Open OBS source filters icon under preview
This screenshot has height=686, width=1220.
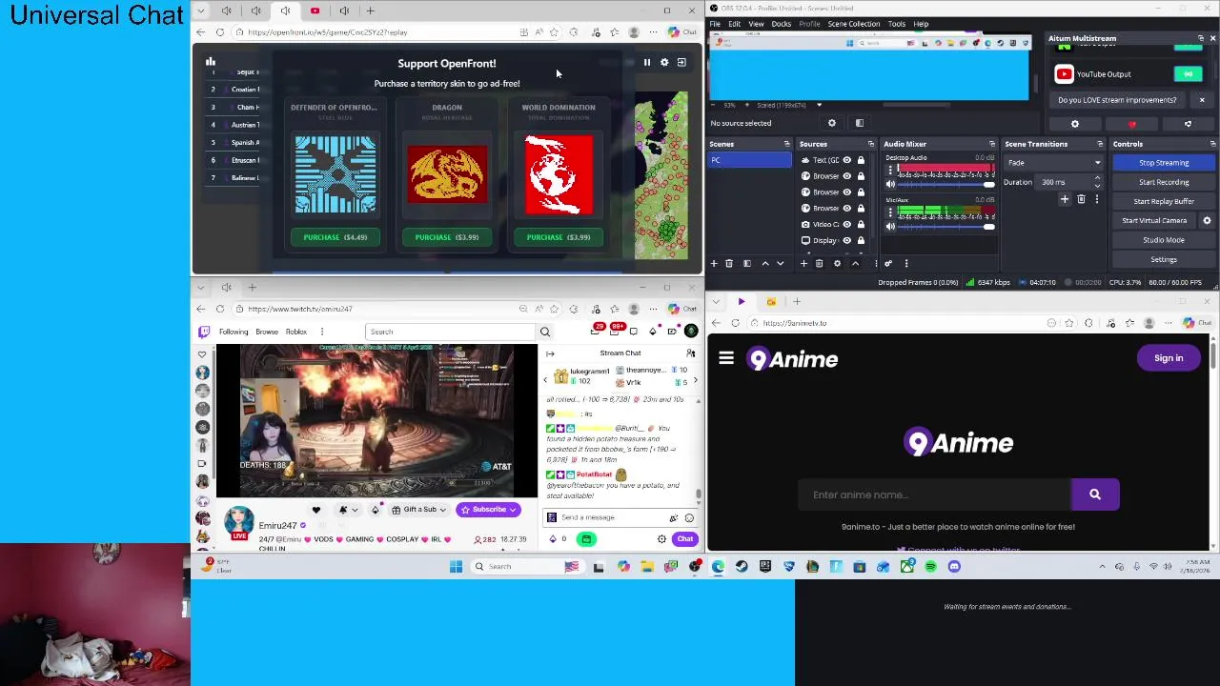859,123
